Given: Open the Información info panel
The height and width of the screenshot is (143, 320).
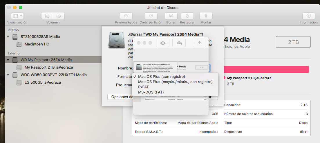Looking at the screenshot, I should pos(309,16).
